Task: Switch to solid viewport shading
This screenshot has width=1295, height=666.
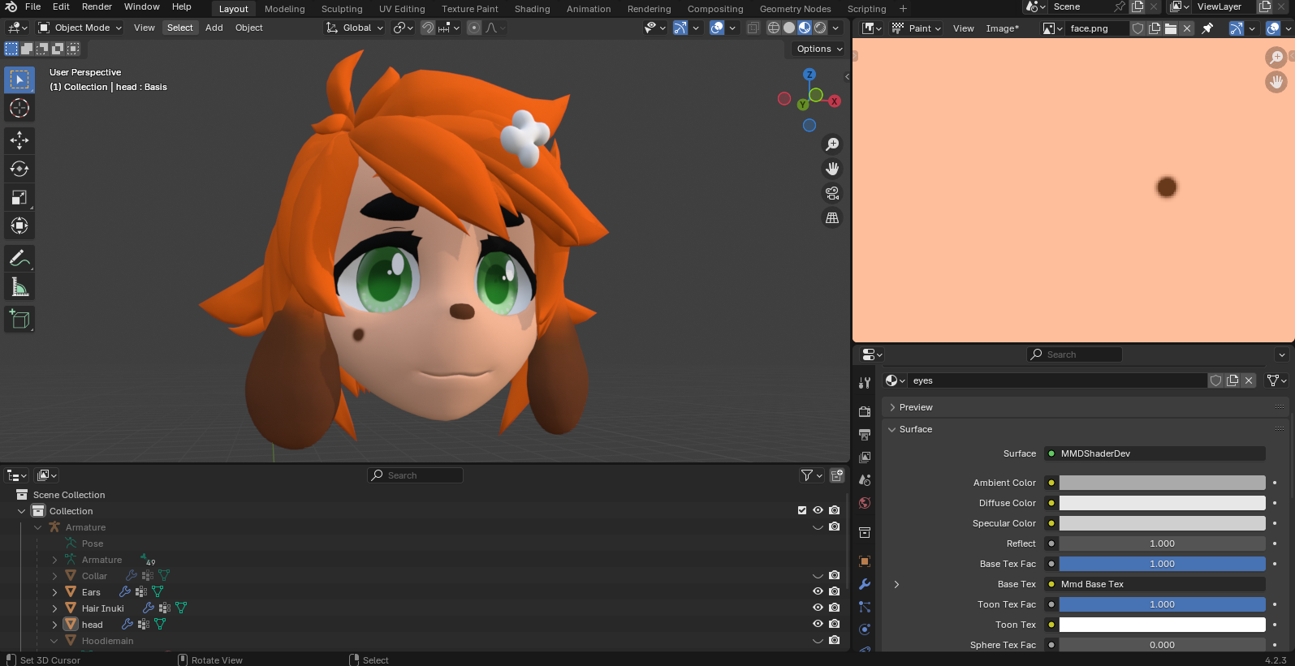Action: (789, 28)
